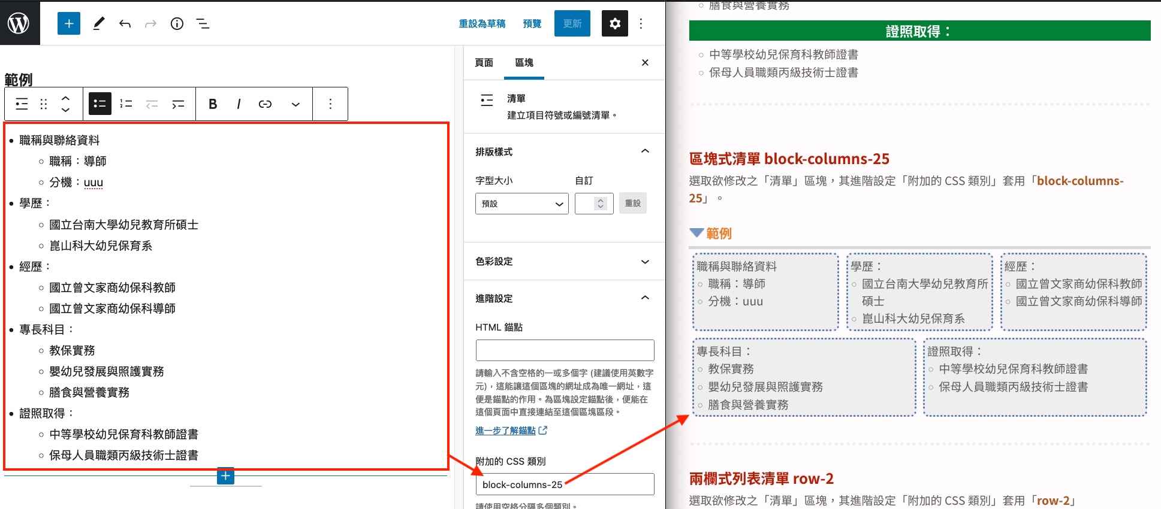Image resolution: width=1161 pixels, height=509 pixels.
Task: Open the list view outline icon
Action: click(203, 23)
